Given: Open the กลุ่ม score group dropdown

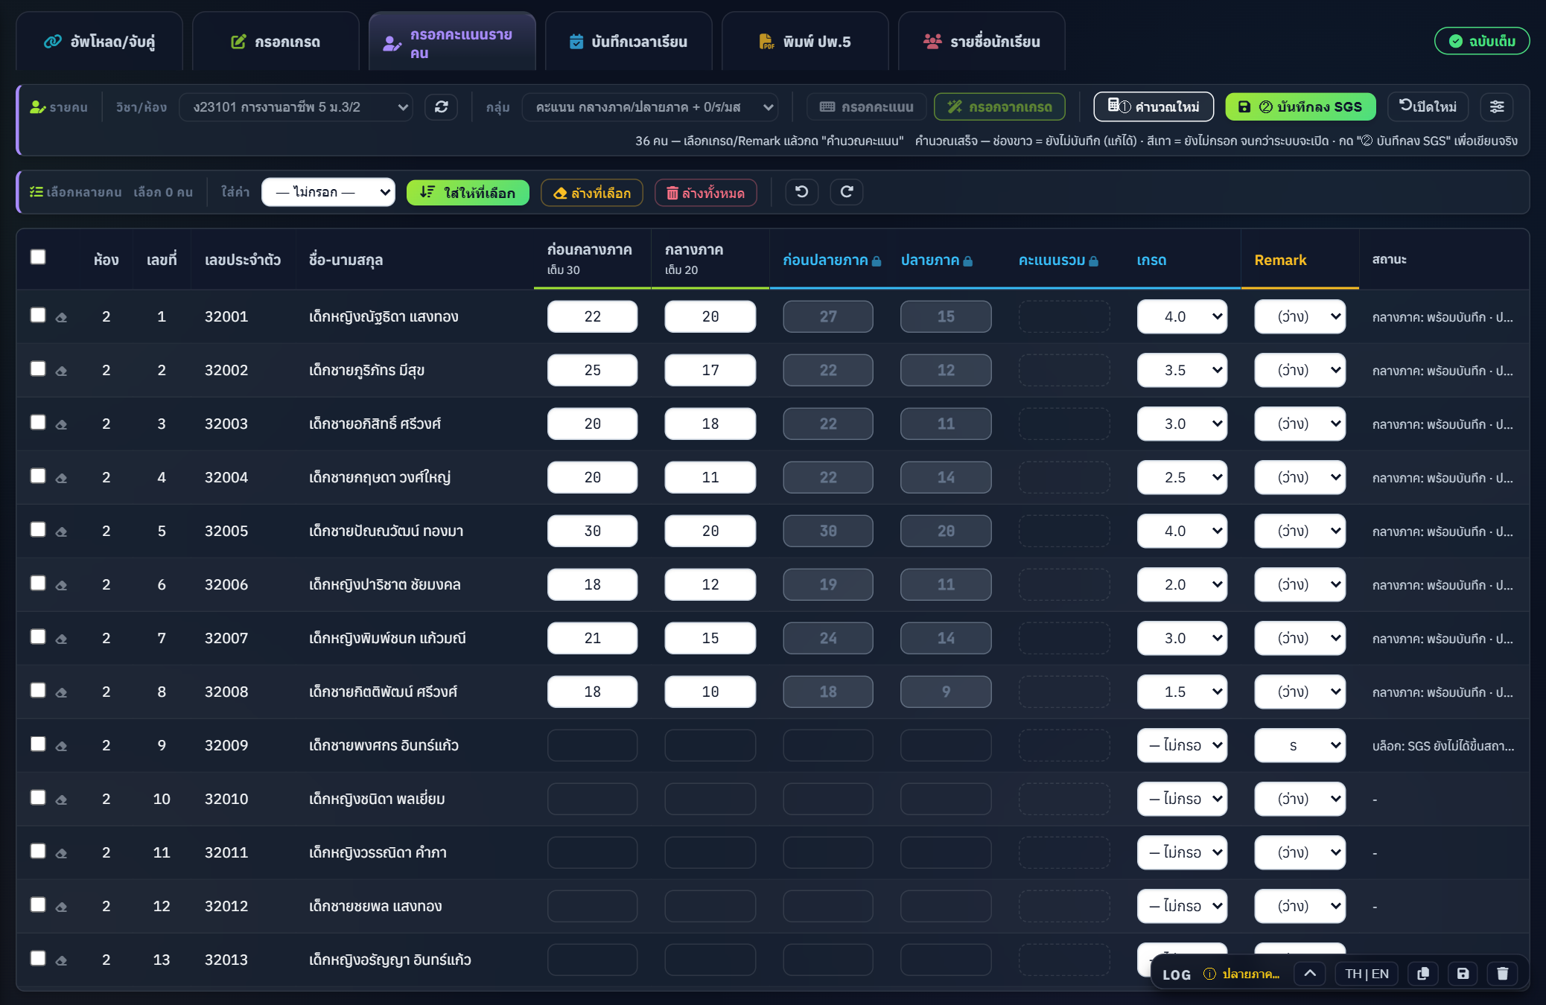Looking at the screenshot, I should coord(650,106).
